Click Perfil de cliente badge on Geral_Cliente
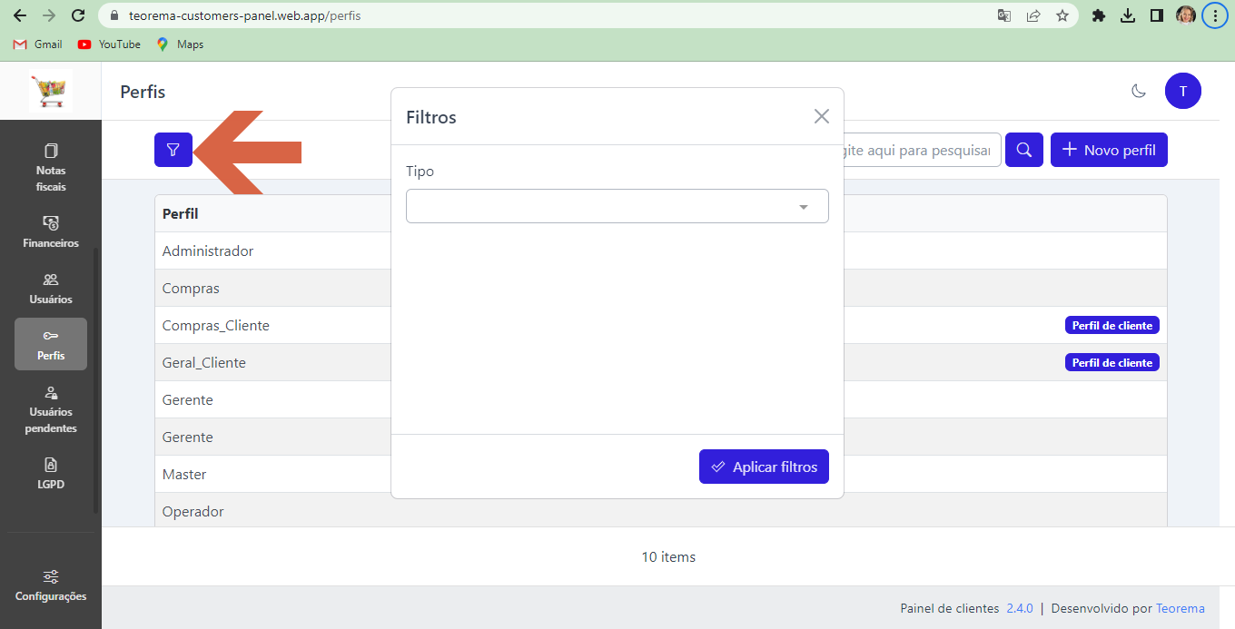The width and height of the screenshot is (1235, 629). pyautogui.click(x=1112, y=362)
